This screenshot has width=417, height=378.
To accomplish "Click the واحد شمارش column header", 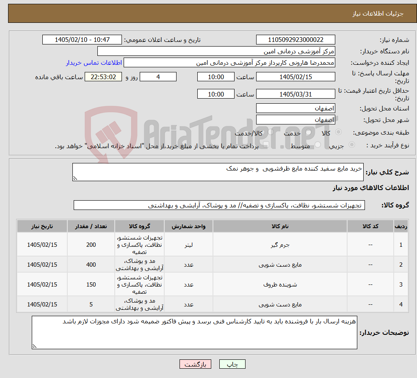I will click(188, 226).
